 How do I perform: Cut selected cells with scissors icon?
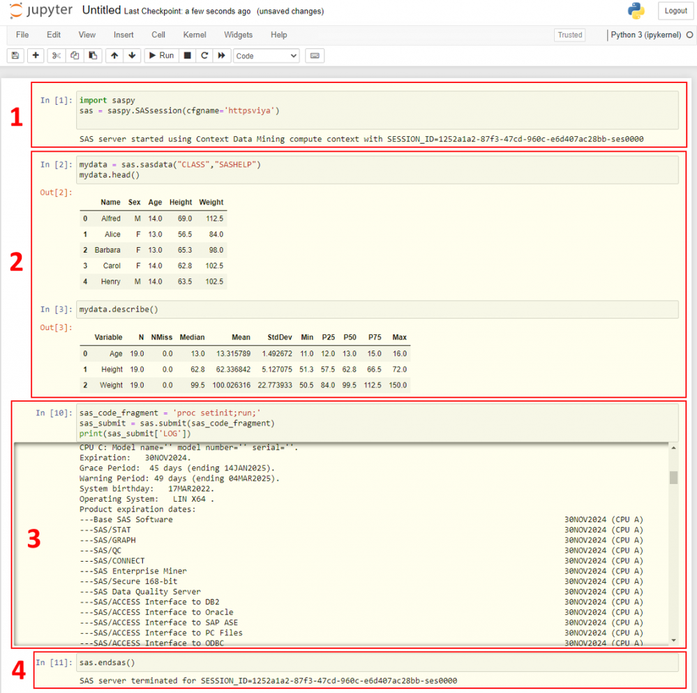pos(56,56)
